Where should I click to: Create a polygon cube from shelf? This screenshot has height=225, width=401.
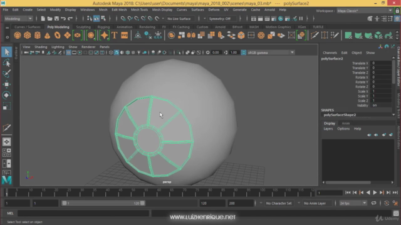tap(28, 35)
